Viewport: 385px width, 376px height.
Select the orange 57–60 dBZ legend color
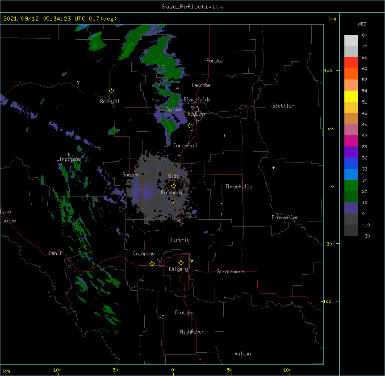coord(351,74)
